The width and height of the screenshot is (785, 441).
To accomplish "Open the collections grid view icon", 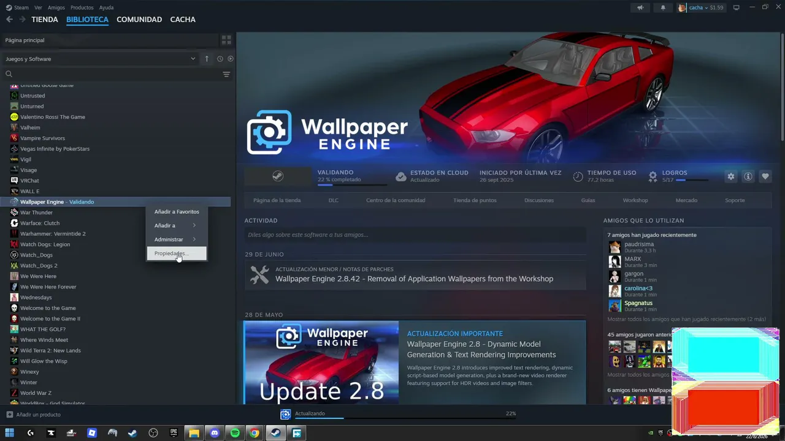I will click(226, 40).
